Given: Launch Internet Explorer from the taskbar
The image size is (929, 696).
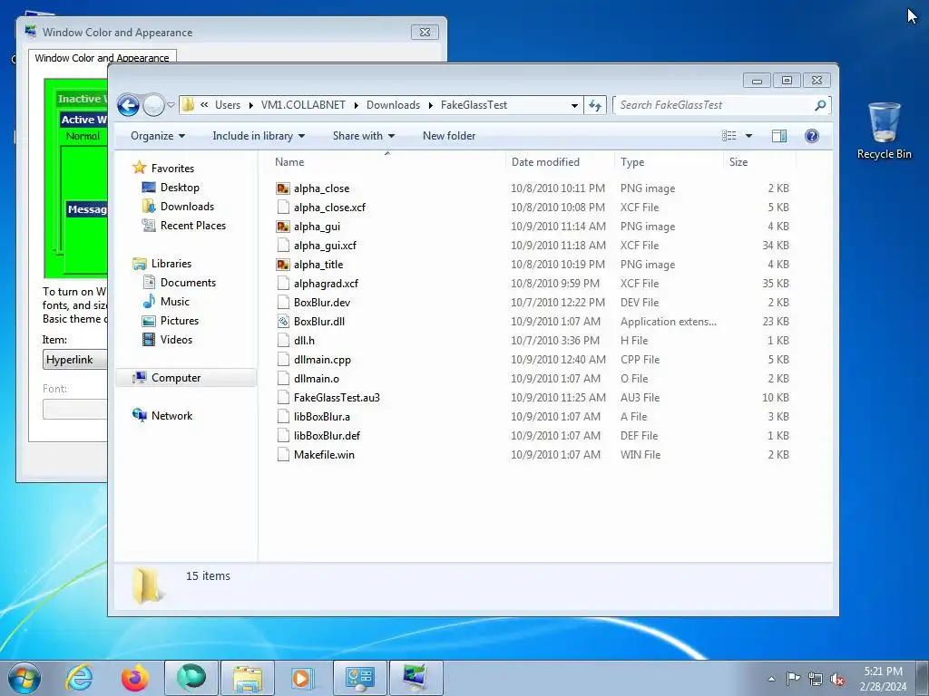Looking at the screenshot, I should tap(80, 678).
